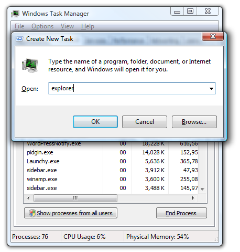This screenshot has height=252, width=240.
Task: Open the Options menu
Action: coord(42,26)
